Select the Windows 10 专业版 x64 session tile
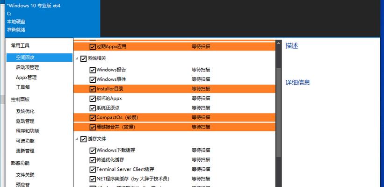 coord(52,18)
